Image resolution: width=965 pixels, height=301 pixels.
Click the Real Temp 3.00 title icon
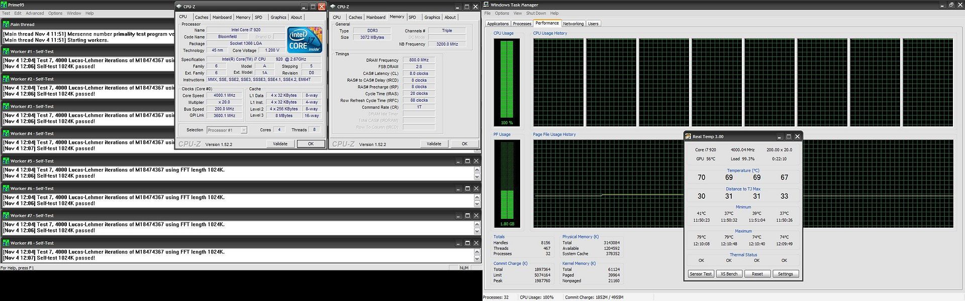(x=688, y=136)
